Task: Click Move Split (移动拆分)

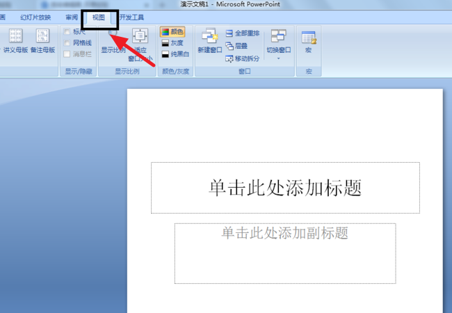Action: [243, 58]
